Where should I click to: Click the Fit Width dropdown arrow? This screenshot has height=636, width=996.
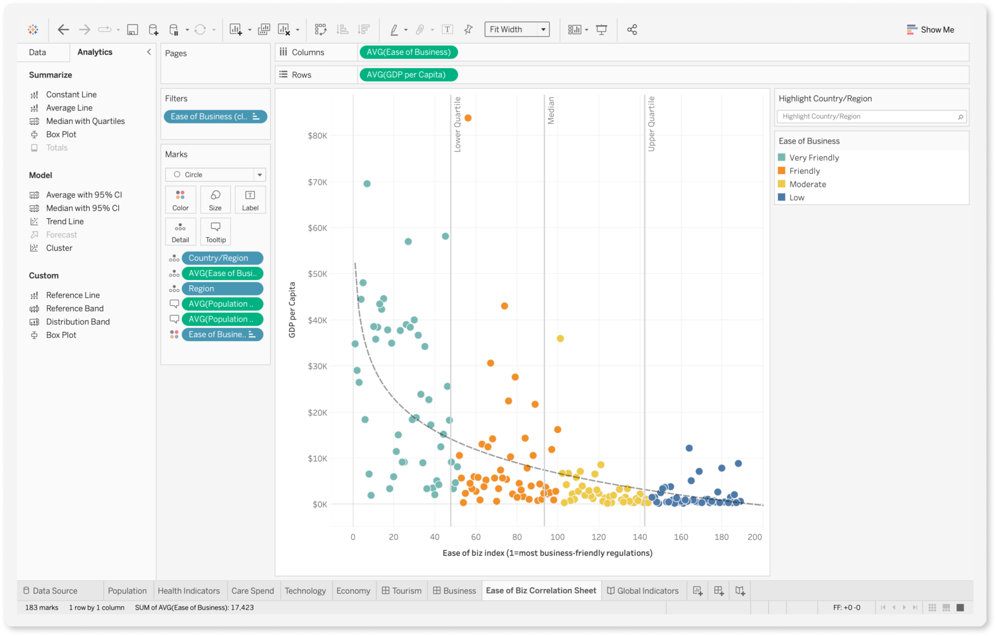544,29
